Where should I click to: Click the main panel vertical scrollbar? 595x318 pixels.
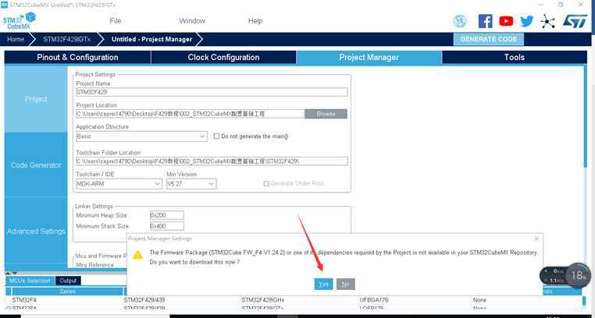(585, 118)
